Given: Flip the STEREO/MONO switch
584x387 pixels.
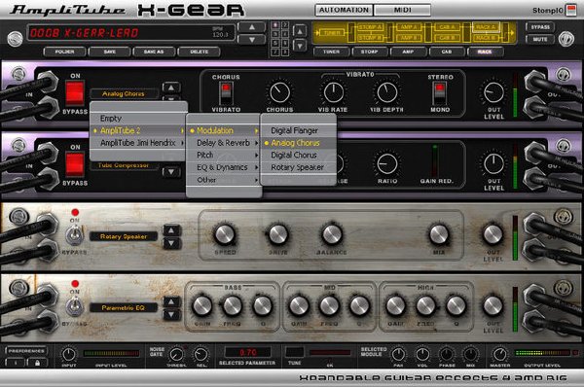Looking at the screenshot, I should point(440,93).
